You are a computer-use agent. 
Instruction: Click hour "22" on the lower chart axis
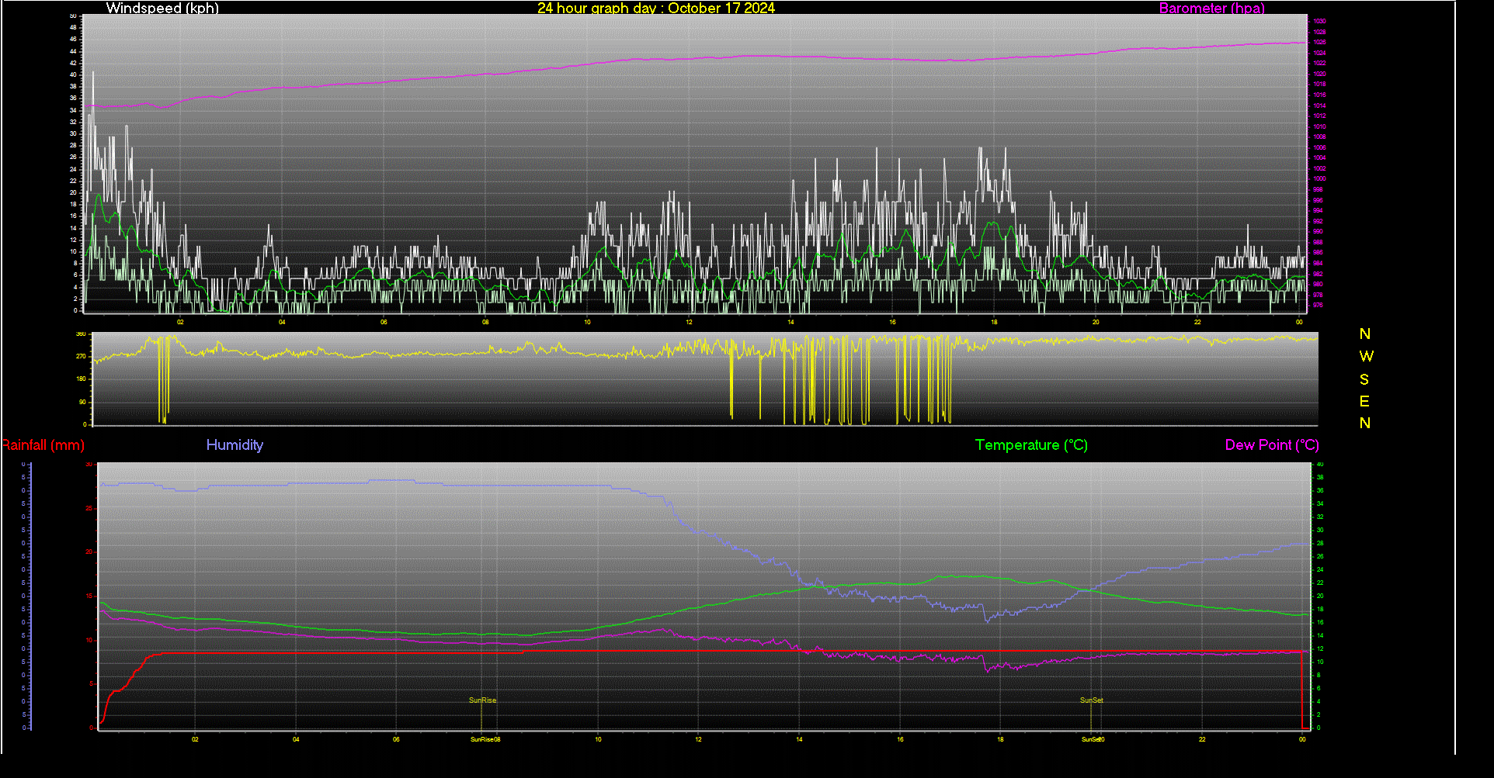(1202, 739)
